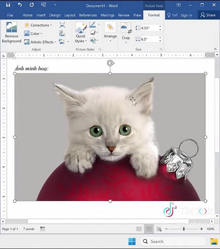Switch to the Layout tab

coord(70,15)
